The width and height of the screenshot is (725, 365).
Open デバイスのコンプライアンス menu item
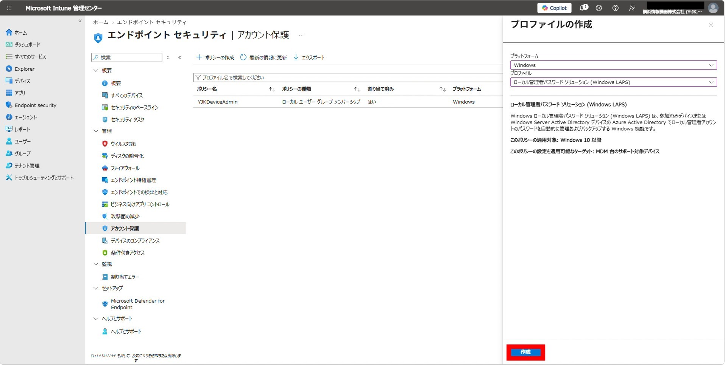(135, 240)
